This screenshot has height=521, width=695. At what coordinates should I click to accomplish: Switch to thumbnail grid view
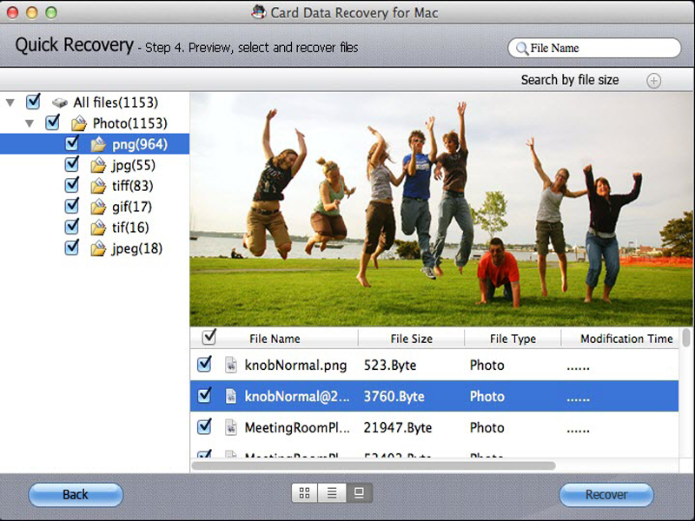pyautogui.click(x=304, y=493)
